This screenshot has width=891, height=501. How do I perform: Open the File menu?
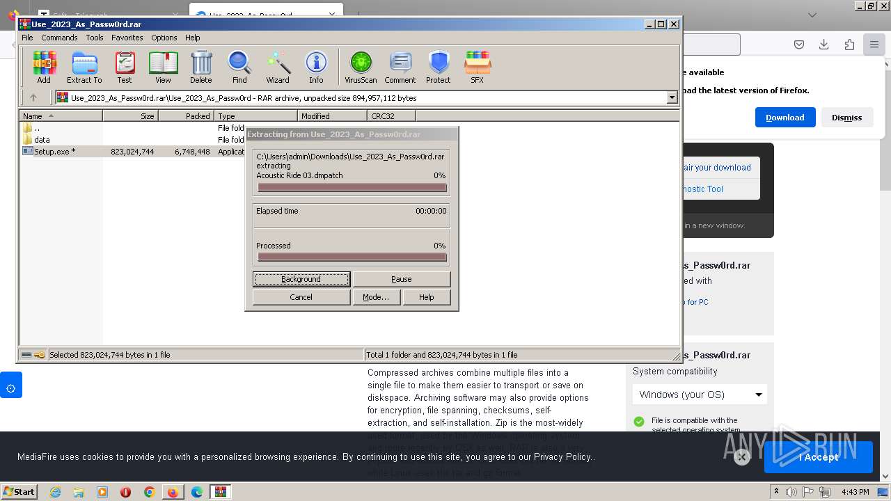(x=27, y=38)
